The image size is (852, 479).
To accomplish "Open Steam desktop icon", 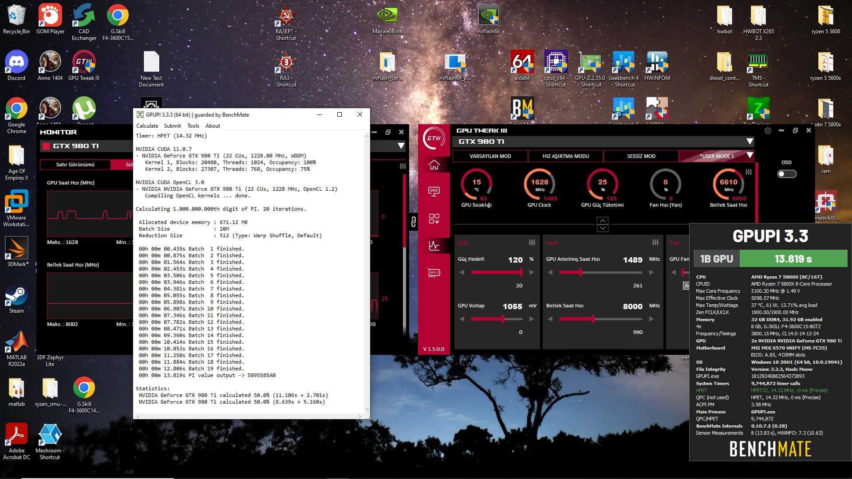I will pyautogui.click(x=16, y=298).
